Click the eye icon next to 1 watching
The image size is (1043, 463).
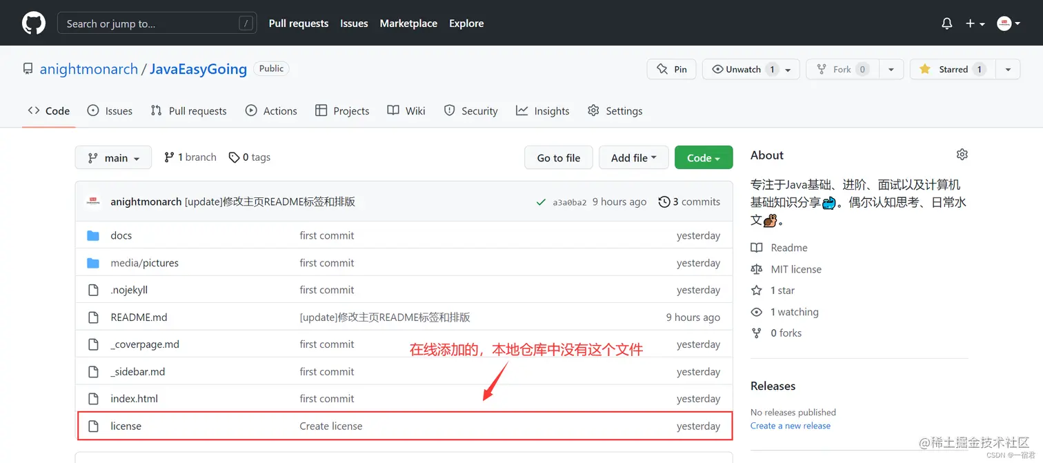pyautogui.click(x=757, y=312)
